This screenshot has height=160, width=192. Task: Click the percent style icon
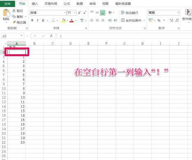point(159,21)
